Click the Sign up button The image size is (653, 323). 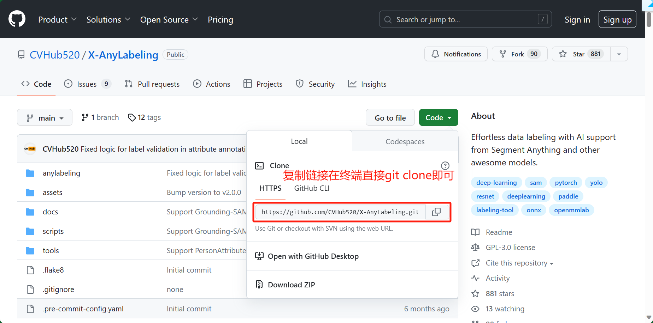617,19
